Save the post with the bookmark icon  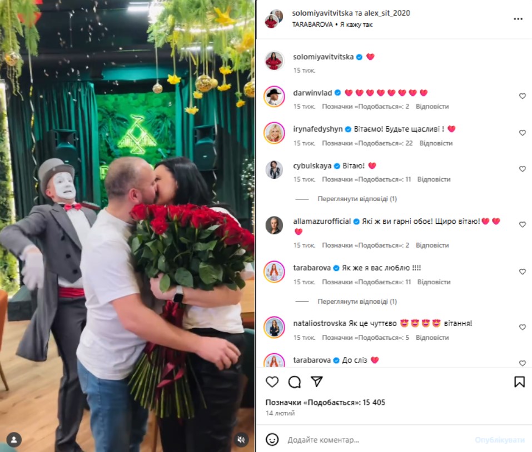(x=519, y=382)
